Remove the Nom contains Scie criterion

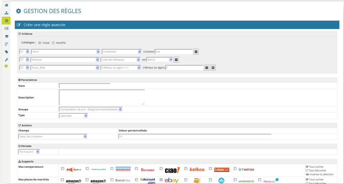[x=196, y=52]
